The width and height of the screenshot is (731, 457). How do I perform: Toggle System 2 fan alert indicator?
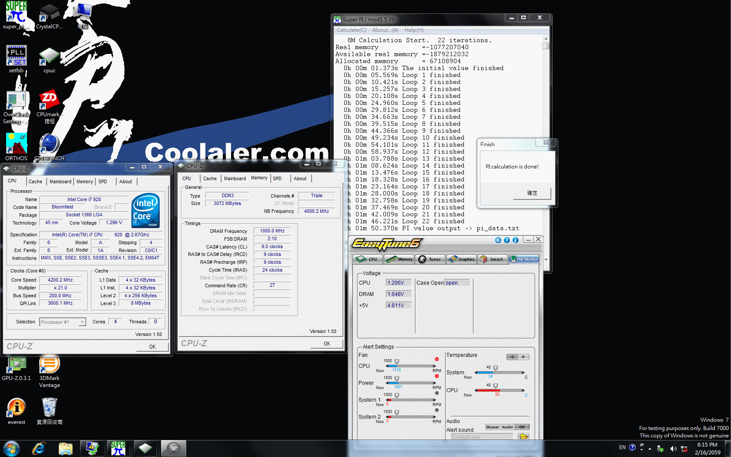[x=436, y=410]
